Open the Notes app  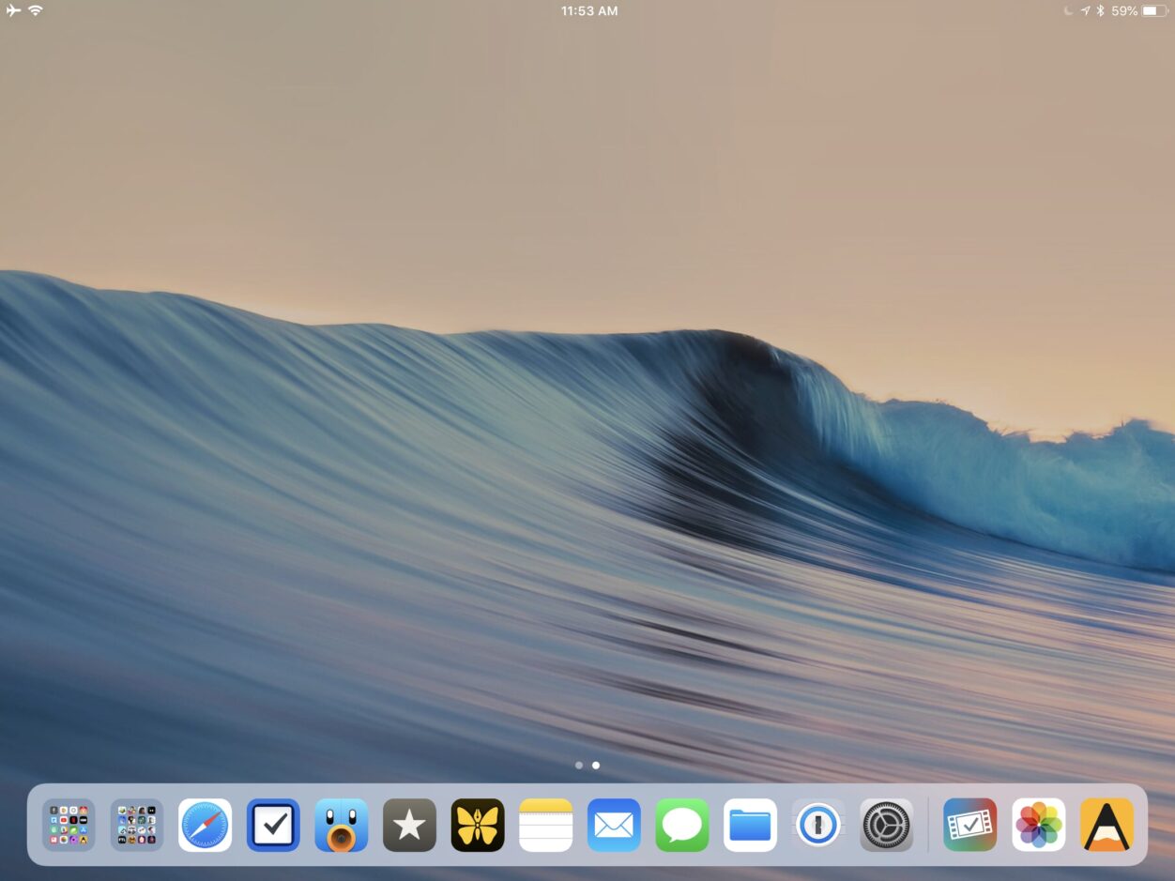point(545,825)
